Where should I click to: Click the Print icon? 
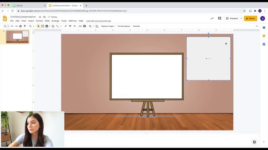coord(21,26)
